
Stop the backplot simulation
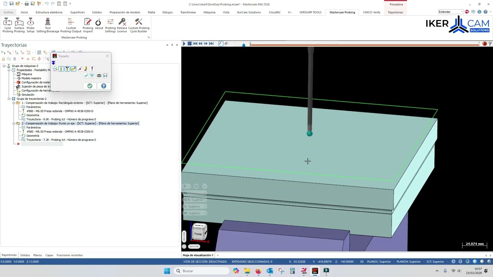[x=189, y=43]
